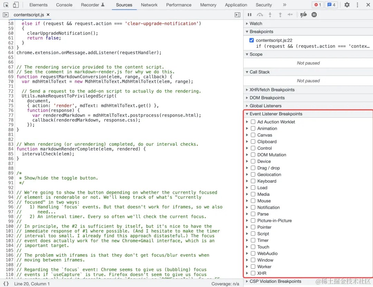Expand the Control event category arrow
Screen dimensions: 373x287
pos(247,148)
